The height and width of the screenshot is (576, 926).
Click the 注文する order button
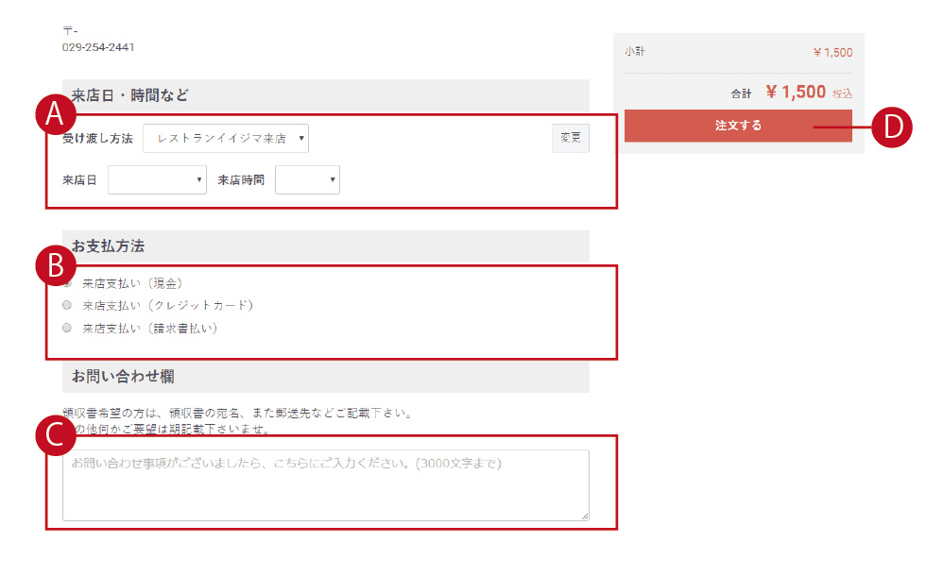[738, 126]
